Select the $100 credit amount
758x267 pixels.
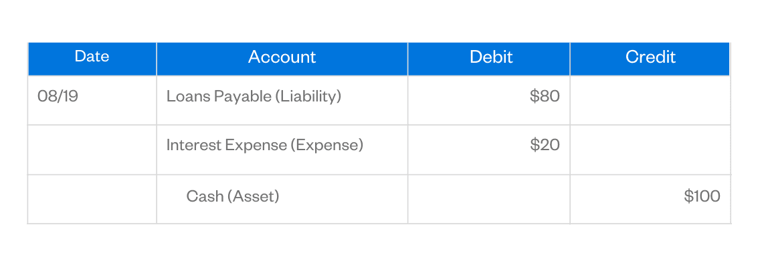coord(702,196)
